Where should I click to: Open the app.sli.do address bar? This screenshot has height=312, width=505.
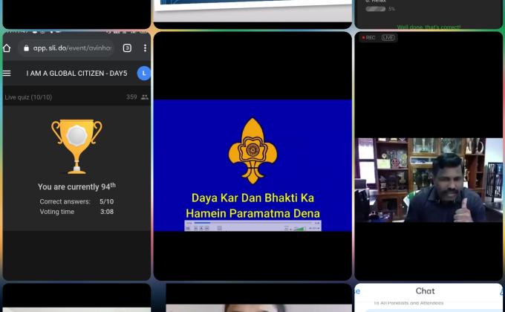(x=66, y=48)
